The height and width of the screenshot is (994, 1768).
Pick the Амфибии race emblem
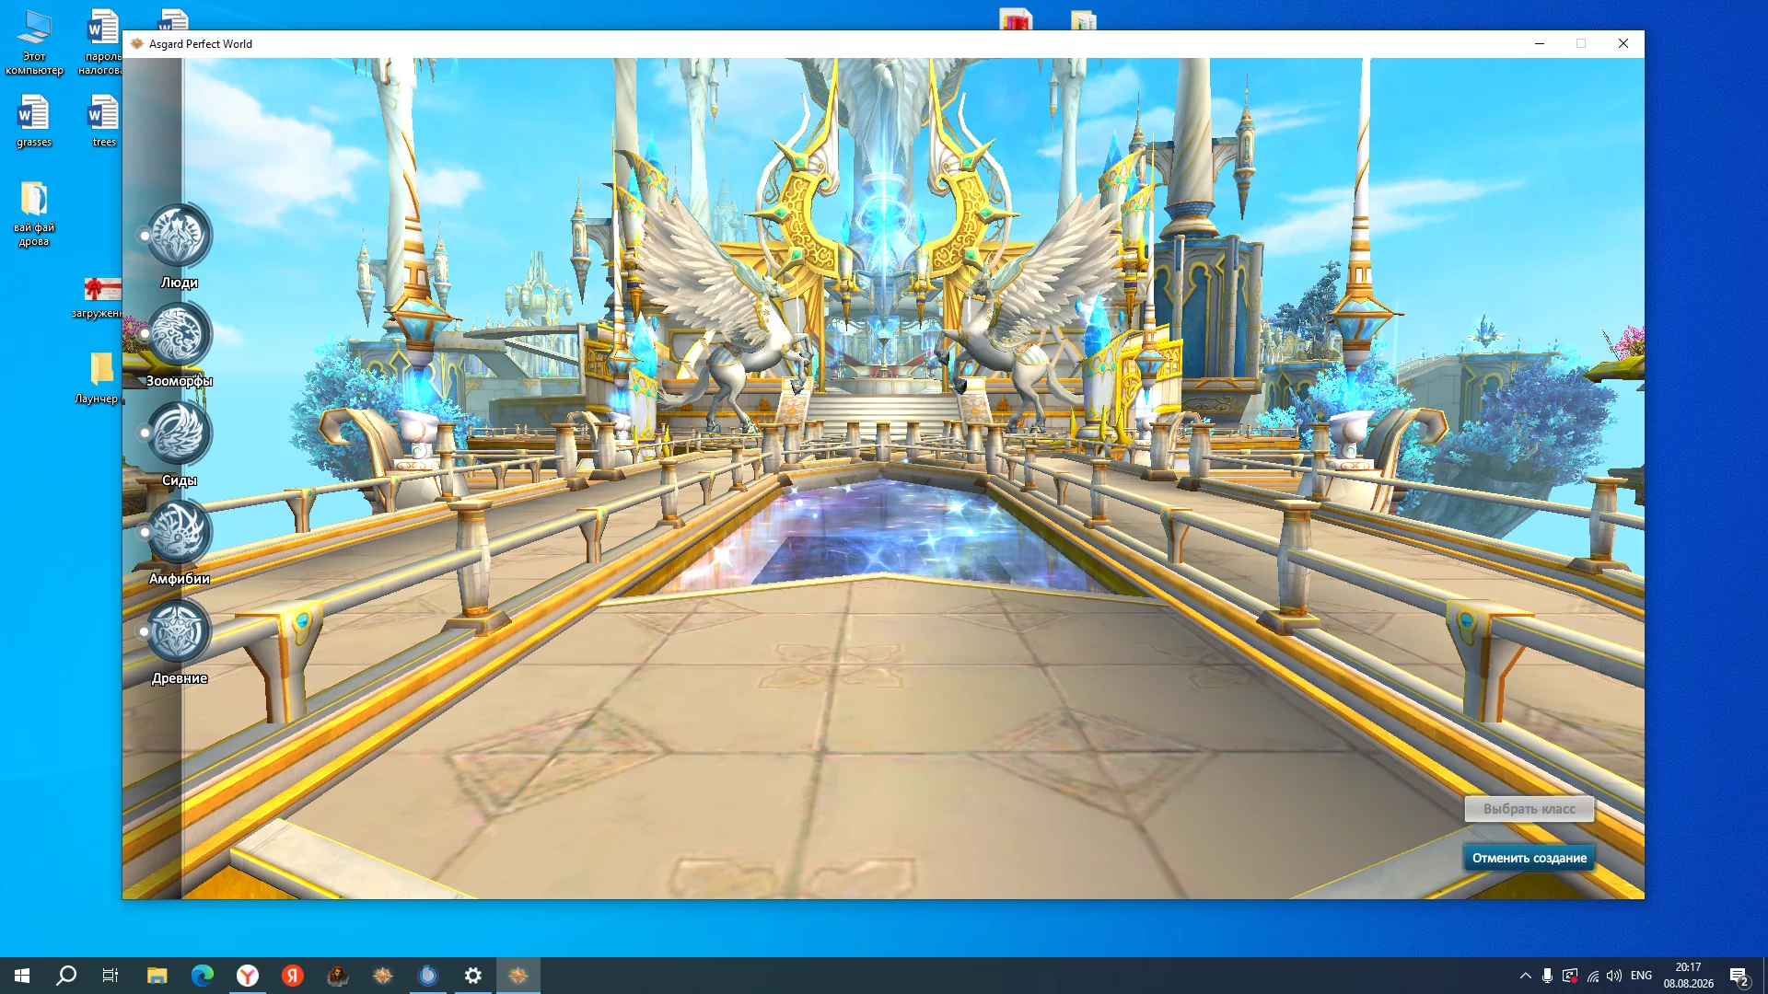tap(180, 532)
